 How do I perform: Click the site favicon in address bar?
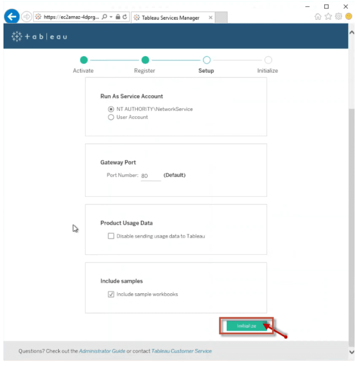coord(38,17)
